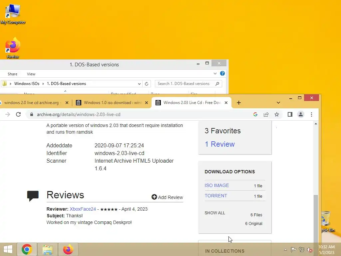Image resolution: width=341 pixels, height=256 pixels.
Task: Open the Recycle Bin desktop icon
Action: point(328,222)
